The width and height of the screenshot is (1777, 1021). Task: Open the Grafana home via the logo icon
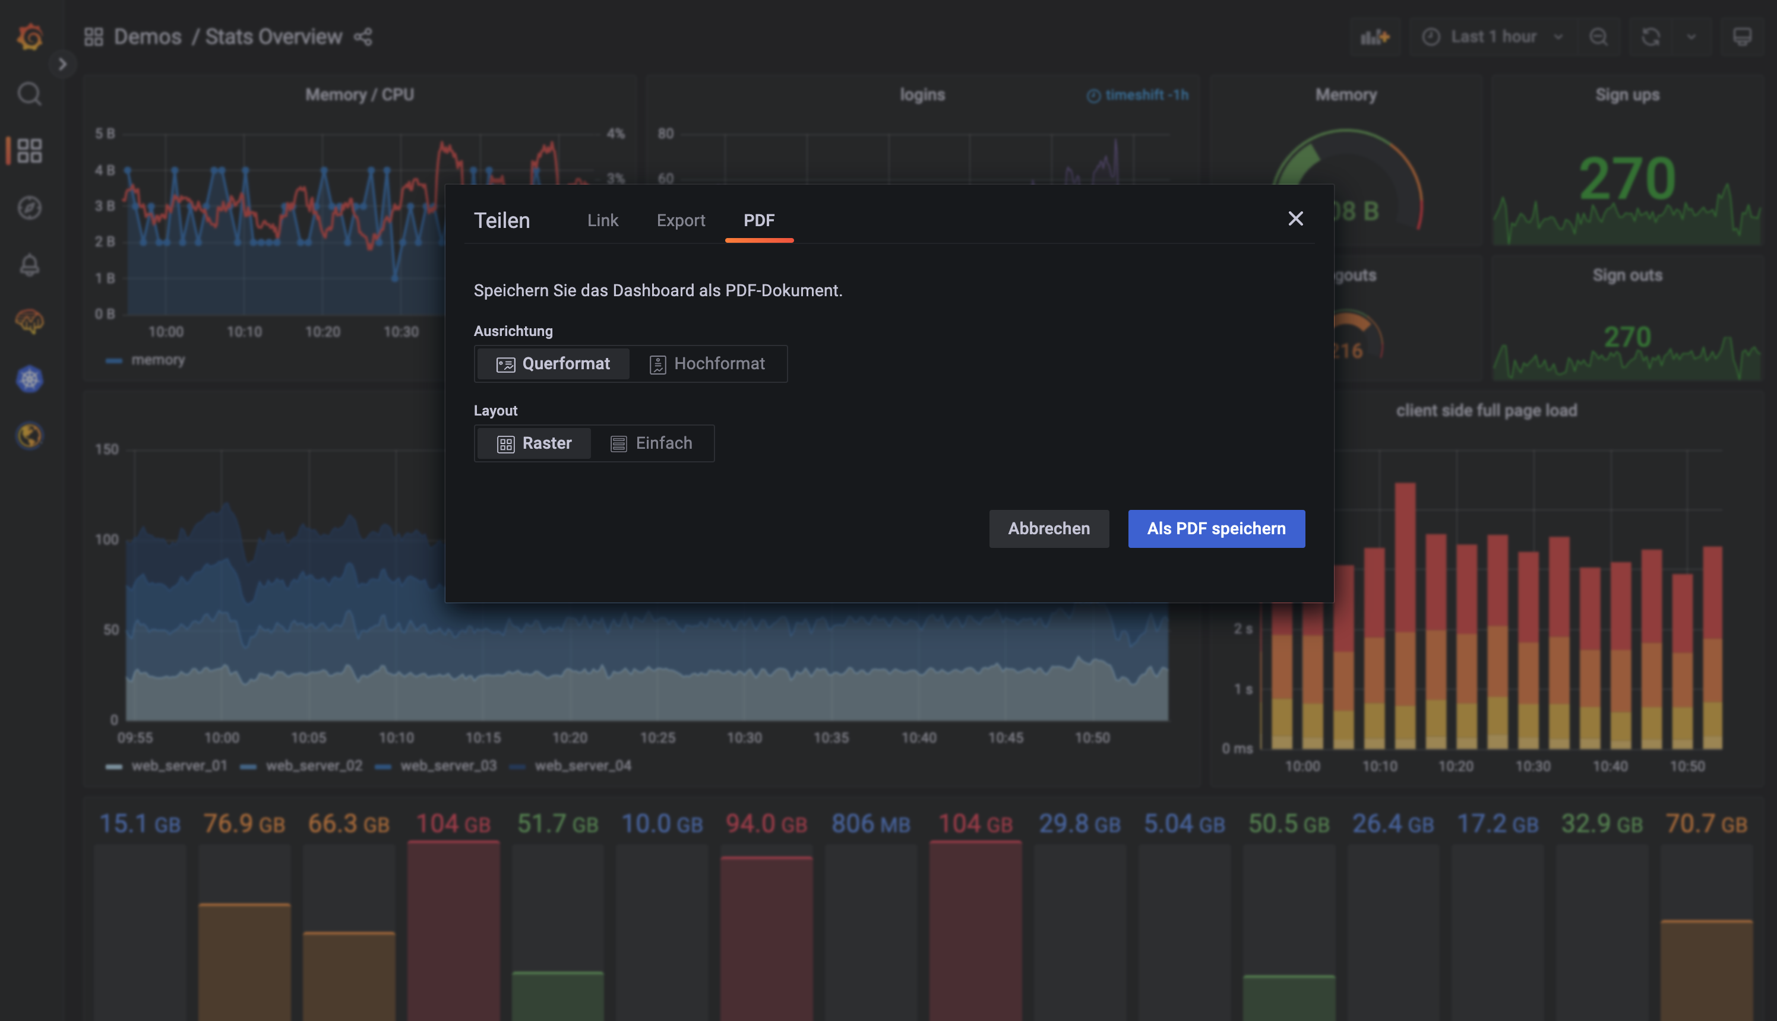(29, 36)
